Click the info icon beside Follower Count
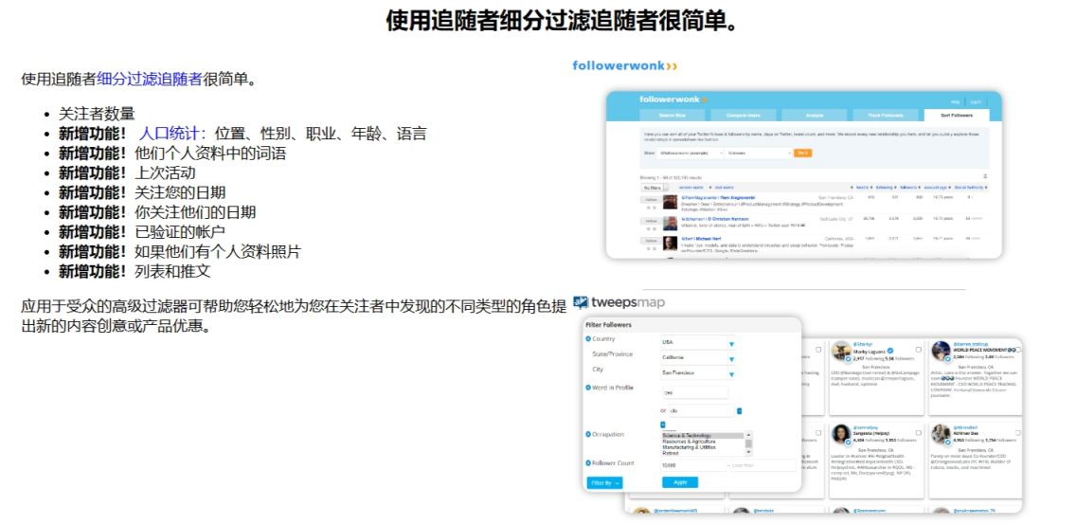The image size is (1076, 525). (x=588, y=463)
